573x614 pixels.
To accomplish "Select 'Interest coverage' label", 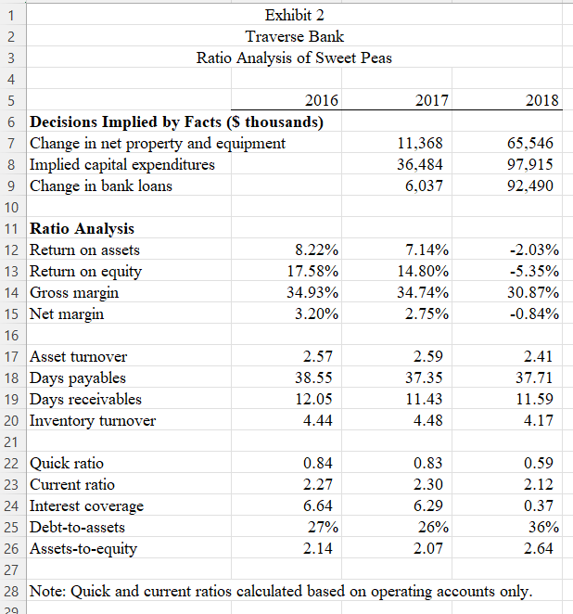I will pyautogui.click(x=86, y=506).
